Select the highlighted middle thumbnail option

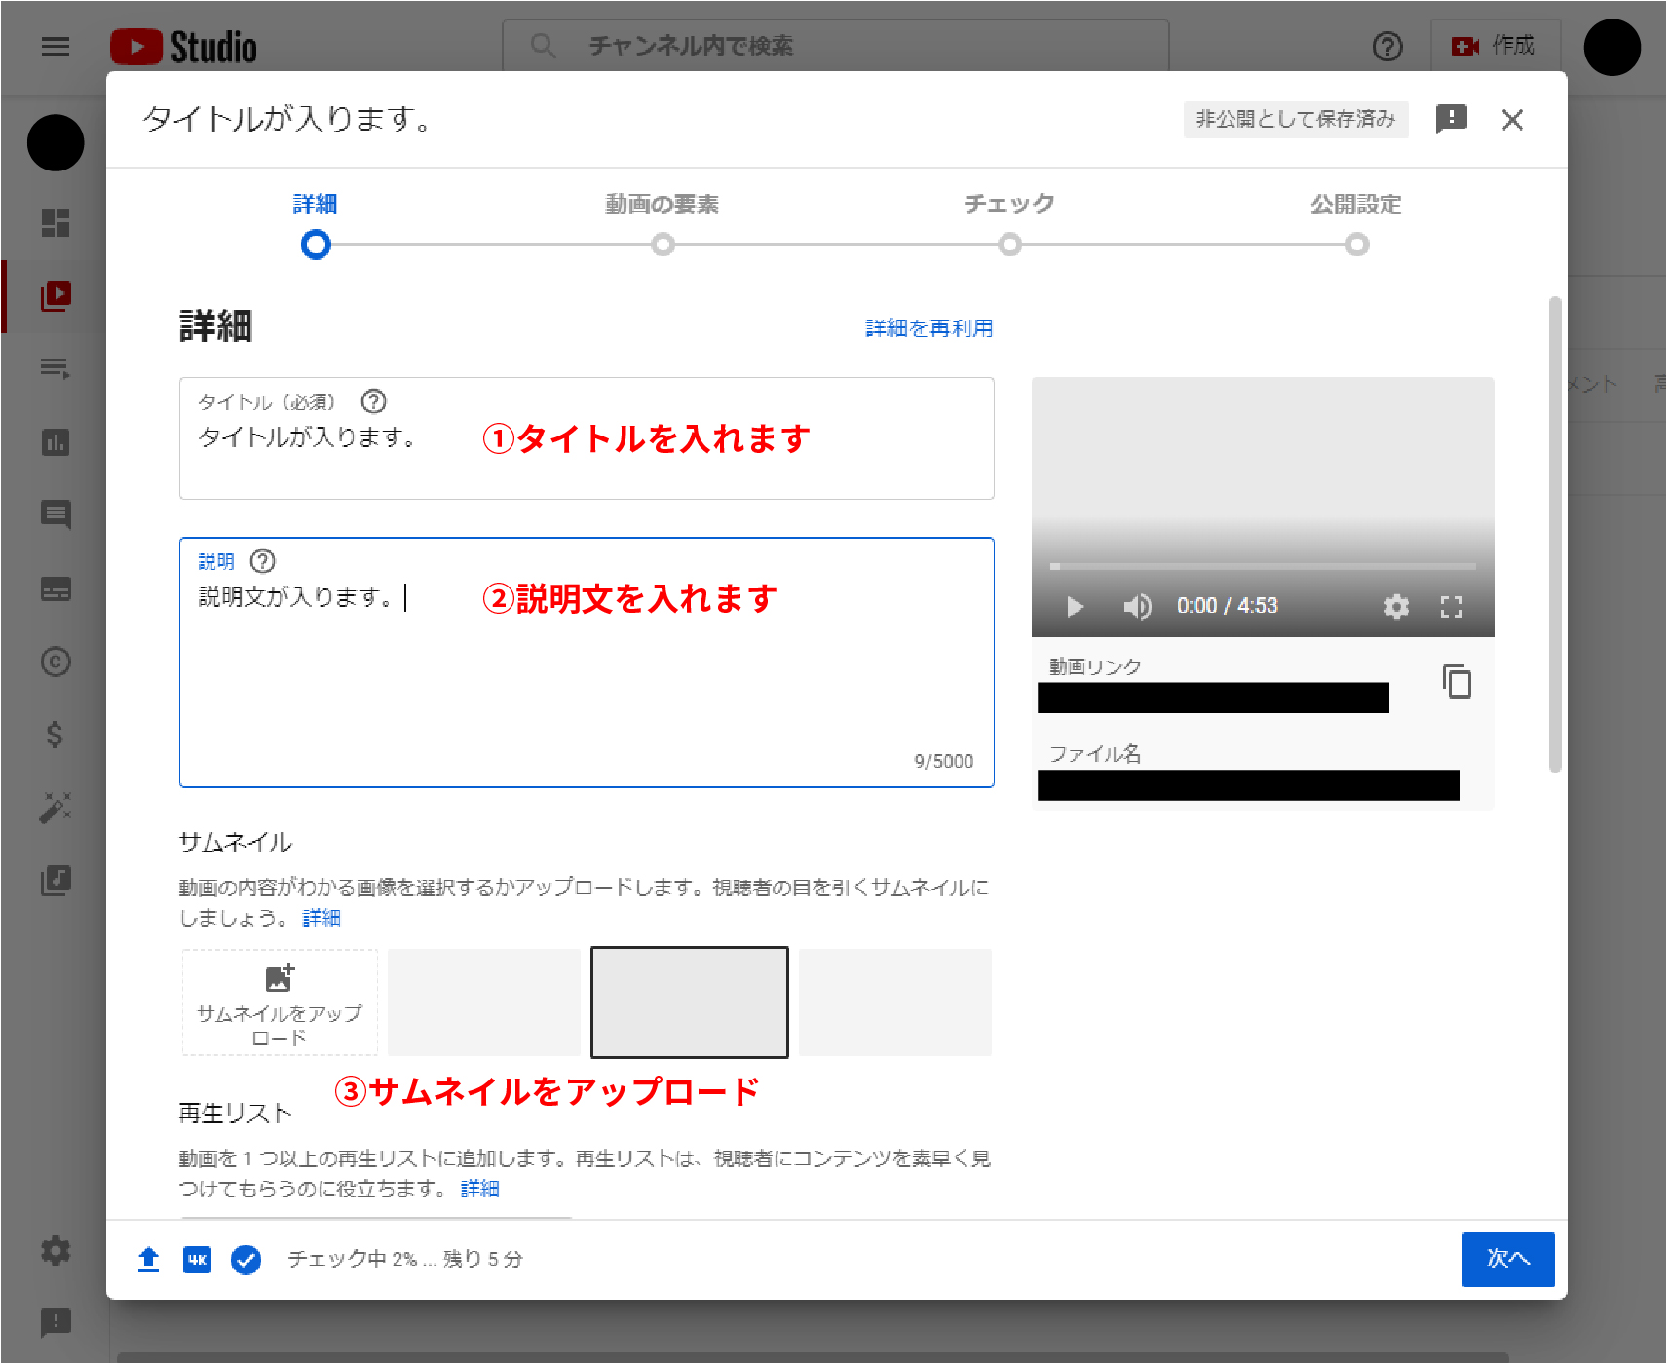[690, 1003]
